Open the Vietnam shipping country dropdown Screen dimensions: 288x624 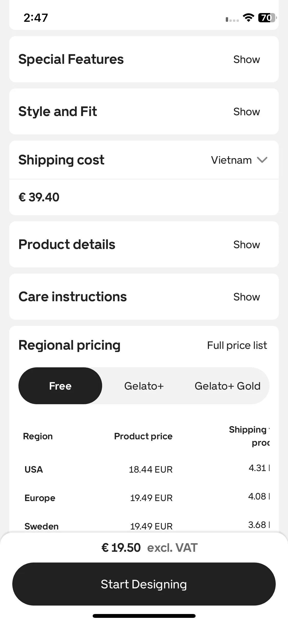(x=239, y=160)
